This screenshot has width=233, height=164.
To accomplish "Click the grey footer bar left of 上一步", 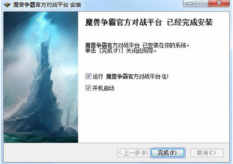I will [x=60, y=153].
